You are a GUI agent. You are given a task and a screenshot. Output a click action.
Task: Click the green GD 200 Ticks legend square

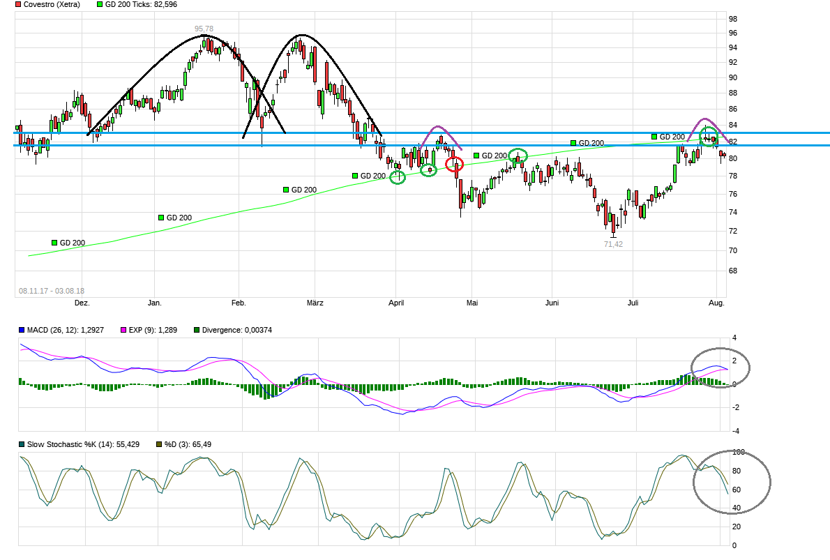(x=100, y=5)
